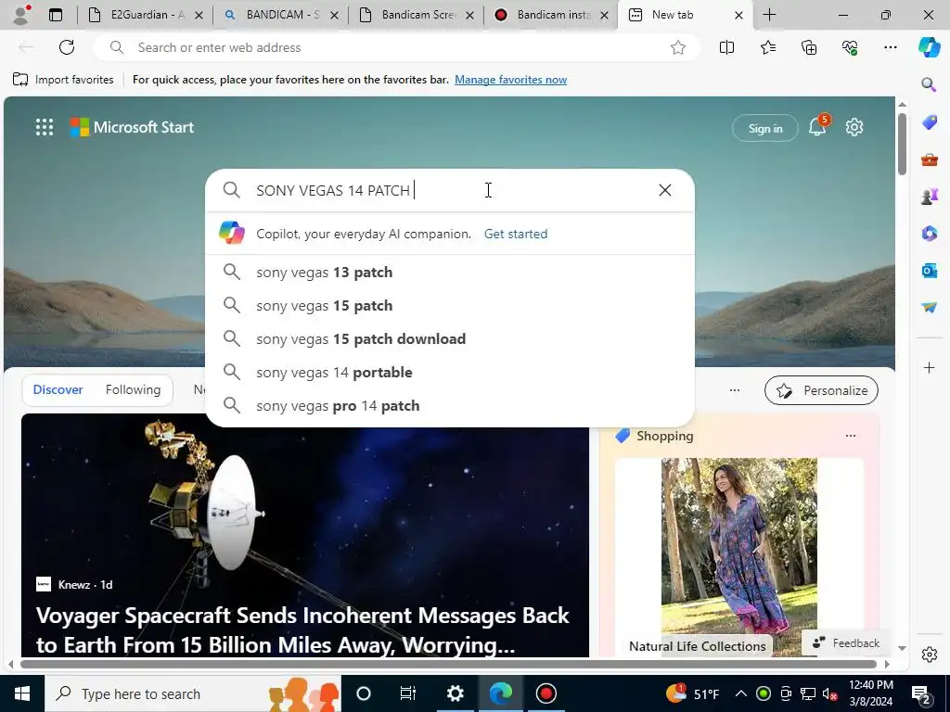
Task: Open Microsoft Start app launcher grid
Action: 45,127
